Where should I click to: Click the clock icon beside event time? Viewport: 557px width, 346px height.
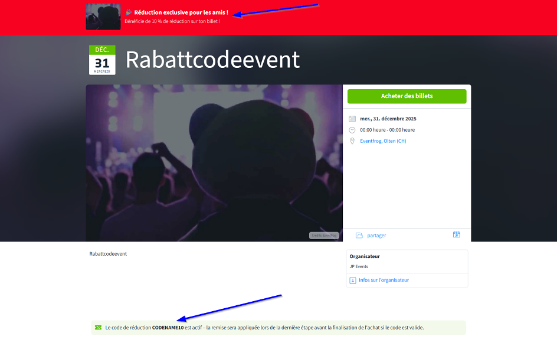(x=352, y=130)
